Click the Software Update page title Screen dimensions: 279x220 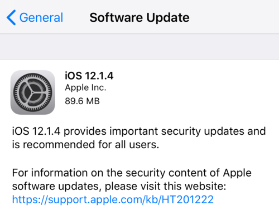pyautogui.click(x=139, y=18)
